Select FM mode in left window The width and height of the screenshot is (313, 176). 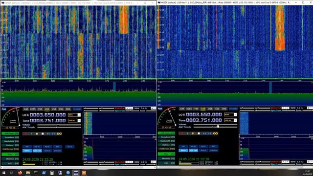(x=40, y=109)
